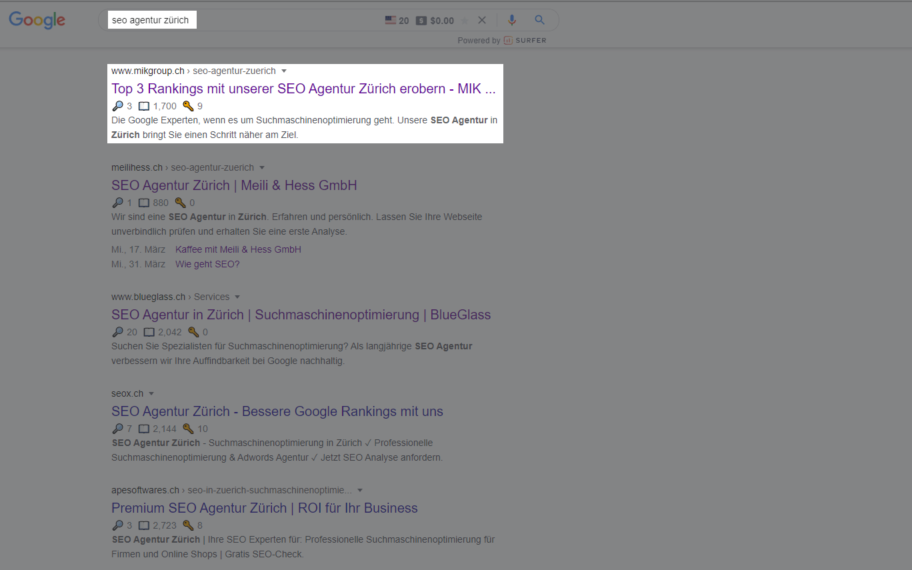Click magnifier traffic icon under Premium SEO result
The image size is (912, 570).
click(117, 525)
